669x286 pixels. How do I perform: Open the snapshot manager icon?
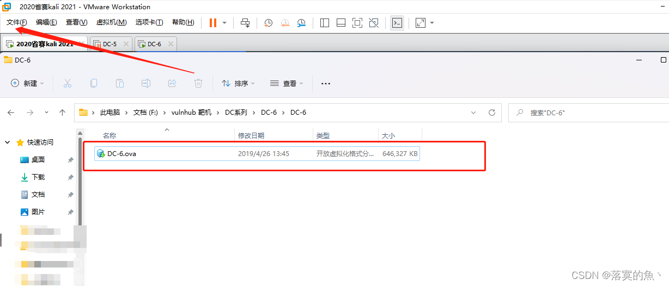(x=301, y=23)
